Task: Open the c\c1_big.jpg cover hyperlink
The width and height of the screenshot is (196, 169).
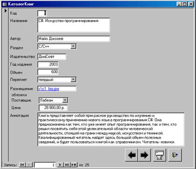Action: tap(48, 89)
